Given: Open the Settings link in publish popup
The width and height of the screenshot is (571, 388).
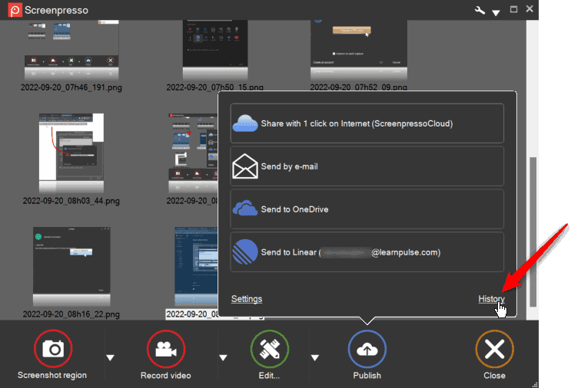Looking at the screenshot, I should tap(247, 299).
